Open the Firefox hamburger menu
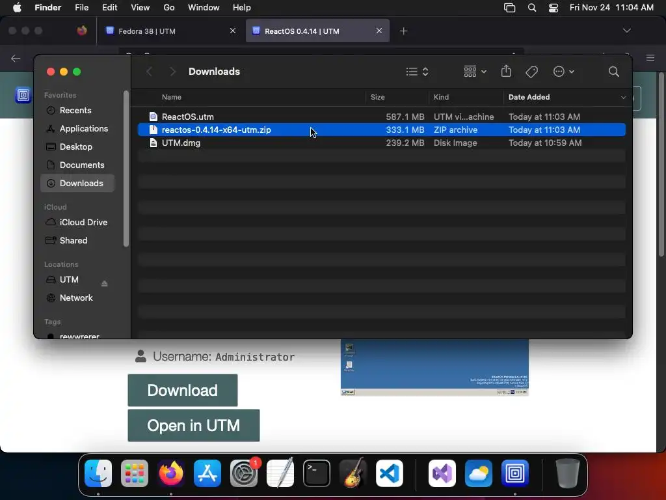Viewport: 666px width, 500px height. click(x=650, y=58)
